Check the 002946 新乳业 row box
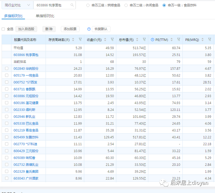Image resolution: width=215 pixels, height=193 pixels. [x=6, y=116]
